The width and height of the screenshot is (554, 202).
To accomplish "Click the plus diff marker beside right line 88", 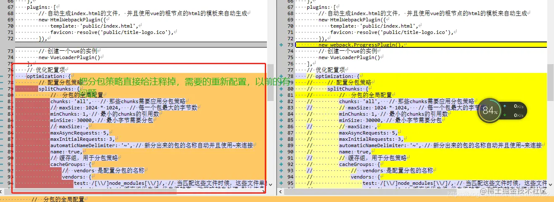I will point(280,139).
